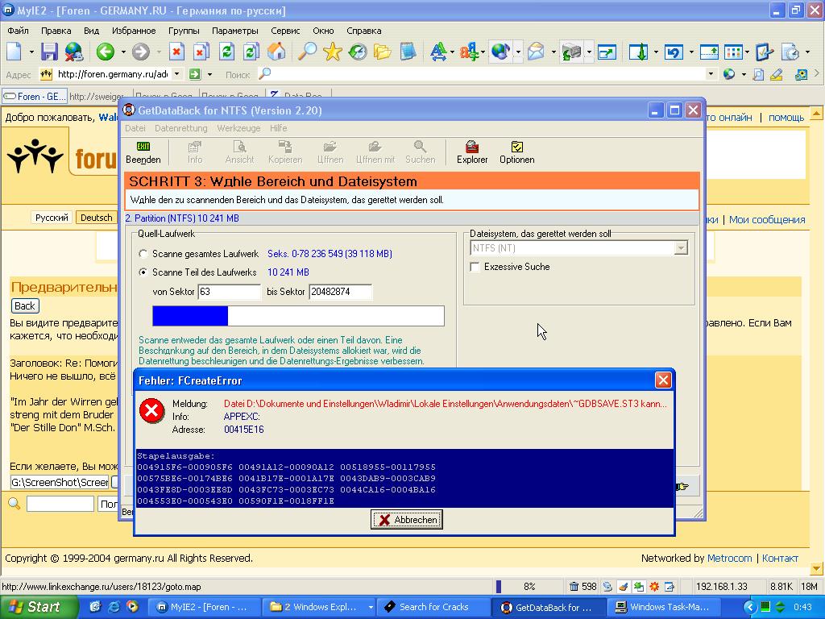Viewport: 825px width, 619px height.
Task: Click the Internet Explorer quick launch icon
Action: (114, 607)
